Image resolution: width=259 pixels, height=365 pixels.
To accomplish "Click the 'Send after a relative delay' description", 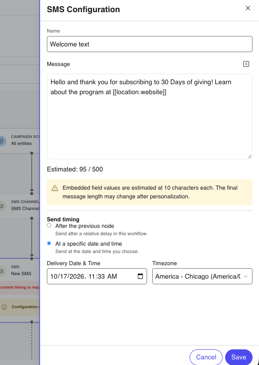I will [x=101, y=233].
